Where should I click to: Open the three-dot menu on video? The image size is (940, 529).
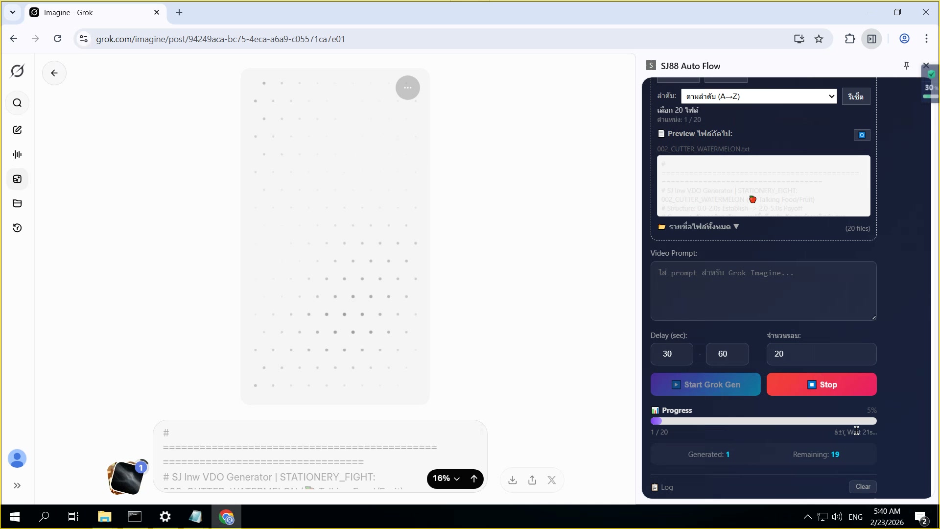[407, 88]
